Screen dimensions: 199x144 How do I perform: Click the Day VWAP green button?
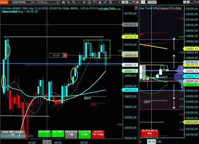(x=58, y=133)
